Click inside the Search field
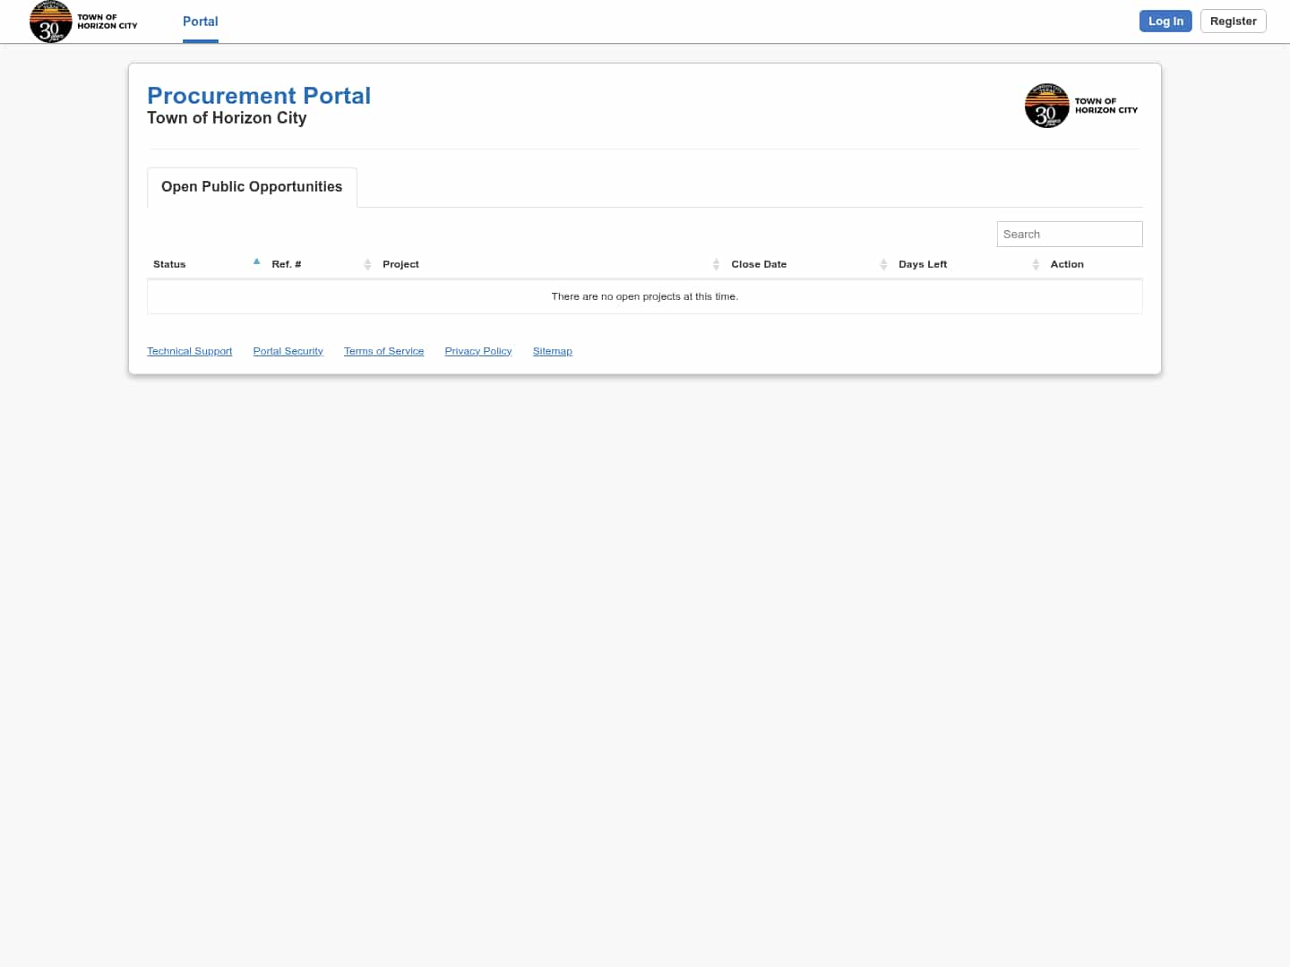The image size is (1290, 967). 1070,234
